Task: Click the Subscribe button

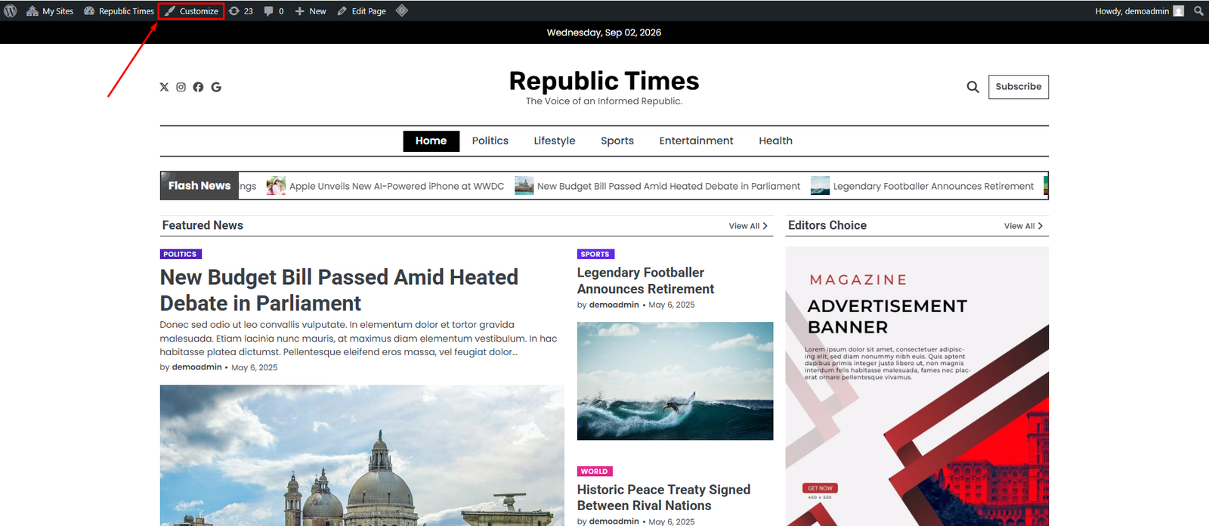Action: click(1019, 87)
